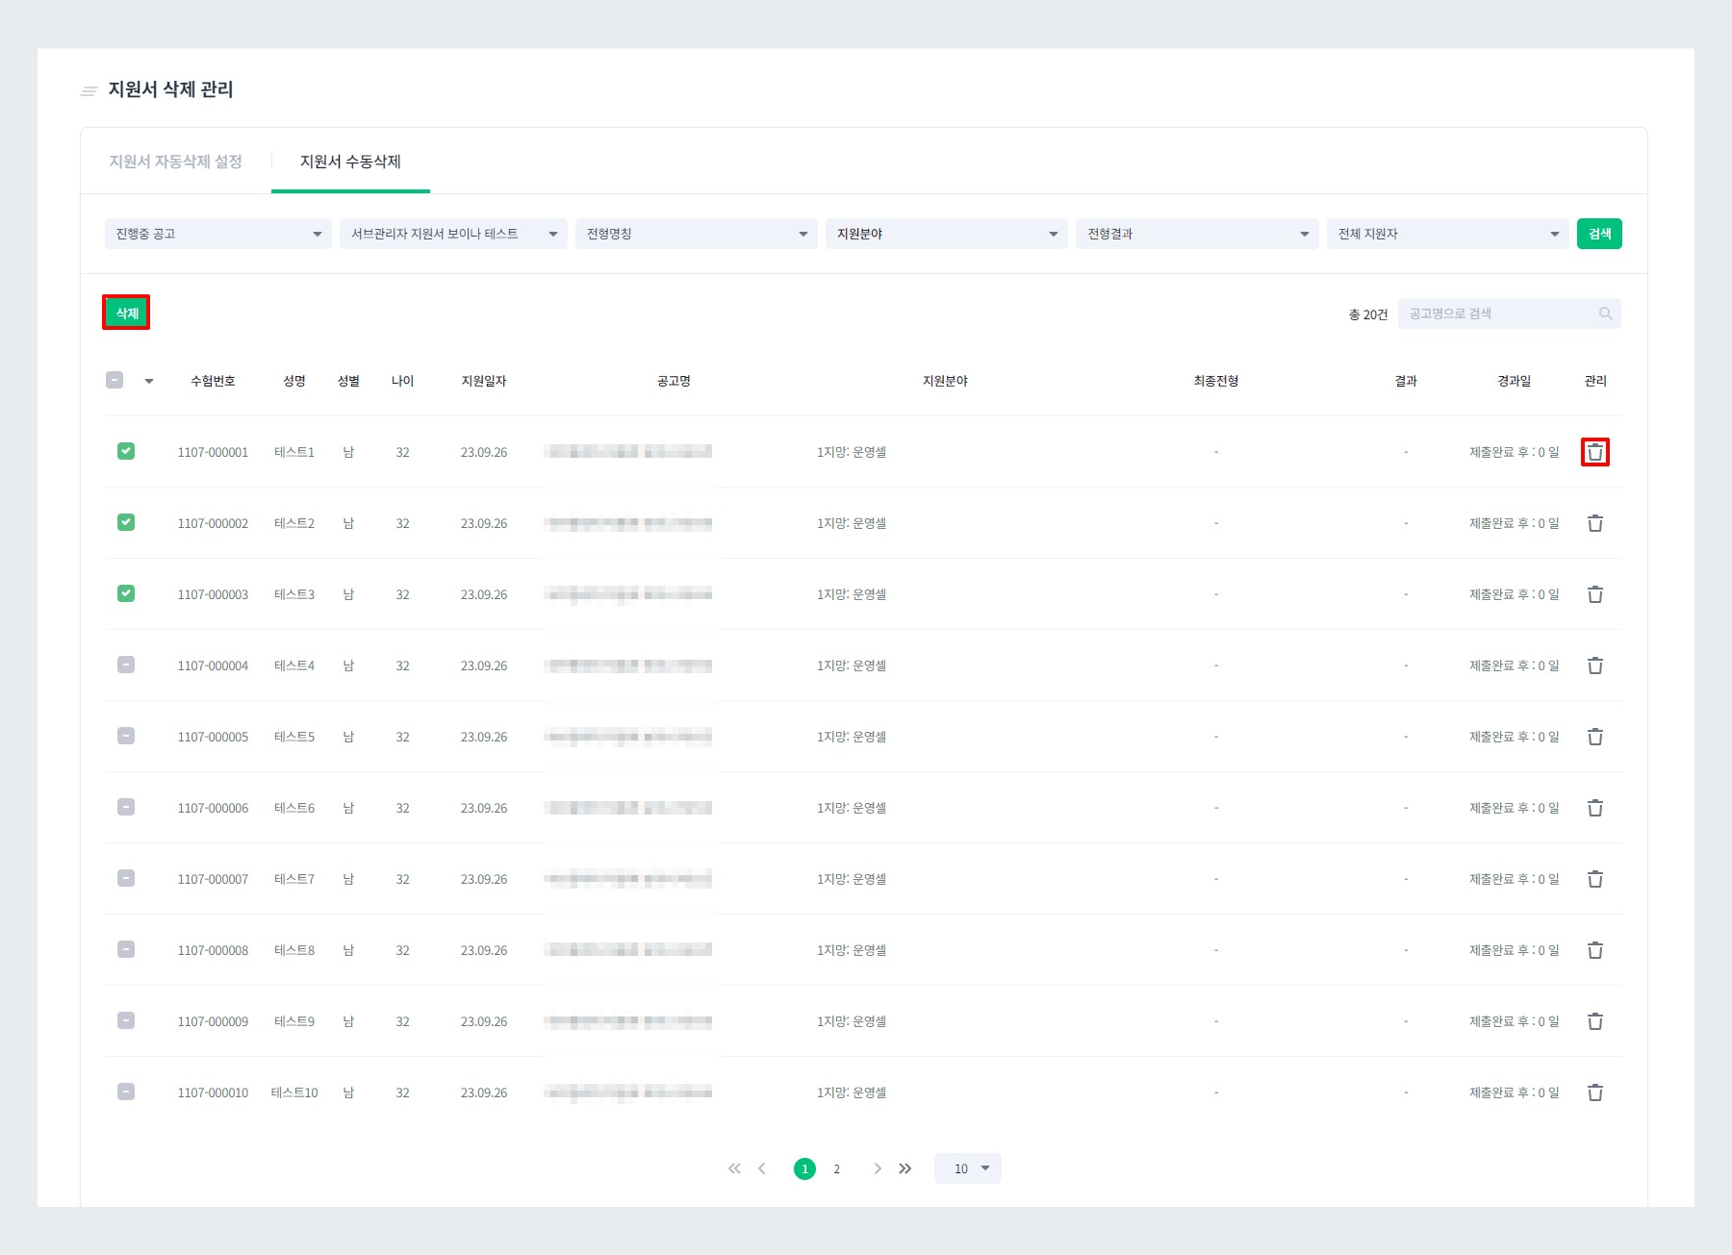This screenshot has width=1732, height=1255.
Task: Click the green 검색 button
Action: 1599,234
